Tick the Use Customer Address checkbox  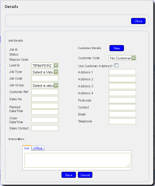click(x=116, y=65)
